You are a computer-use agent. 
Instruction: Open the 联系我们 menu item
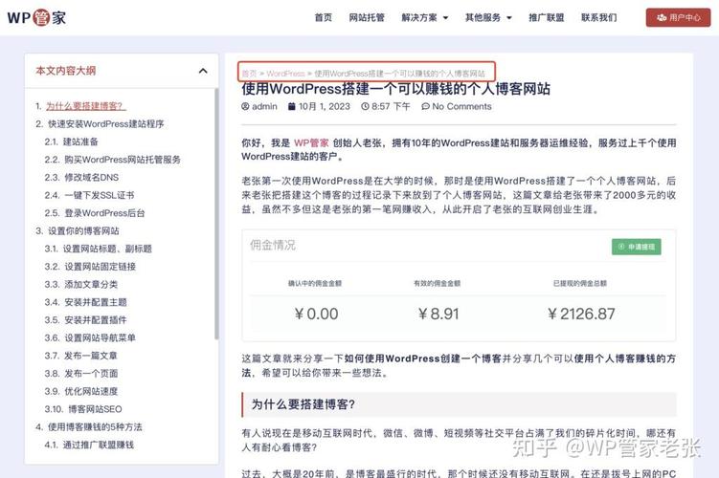pyautogui.click(x=599, y=17)
